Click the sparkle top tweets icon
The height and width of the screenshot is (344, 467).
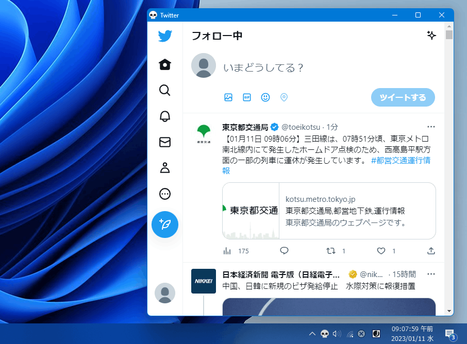(x=431, y=36)
